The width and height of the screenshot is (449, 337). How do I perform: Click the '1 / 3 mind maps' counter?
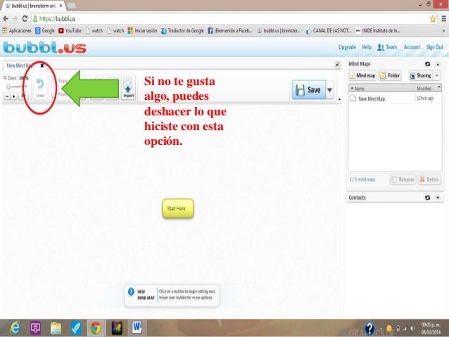pos(362,179)
